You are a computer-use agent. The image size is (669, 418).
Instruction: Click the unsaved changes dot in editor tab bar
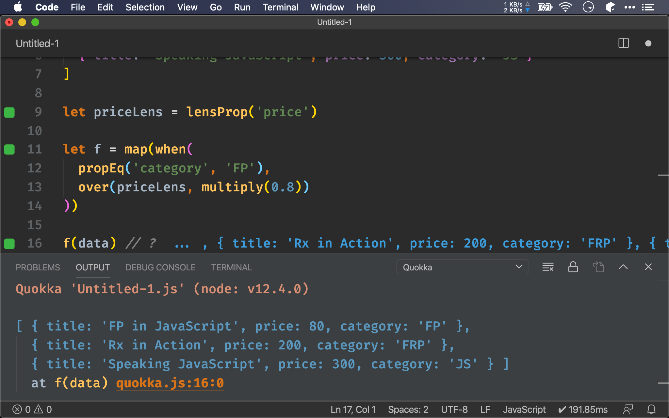click(648, 43)
